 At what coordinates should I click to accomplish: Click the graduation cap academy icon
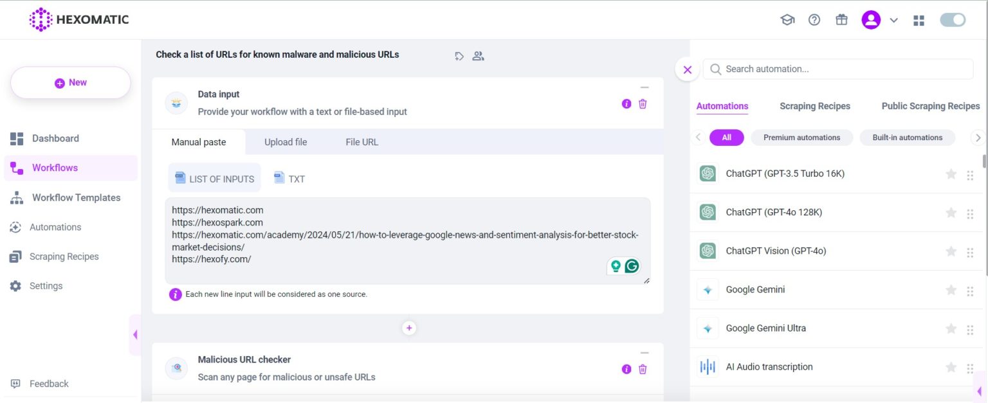click(x=787, y=20)
